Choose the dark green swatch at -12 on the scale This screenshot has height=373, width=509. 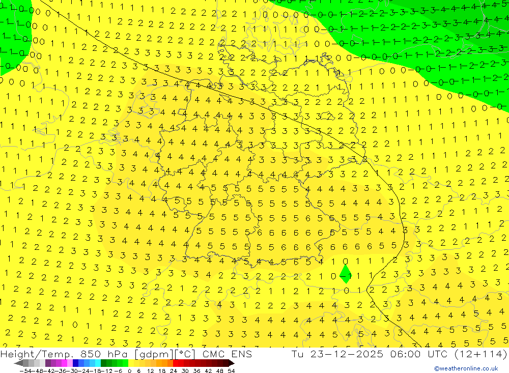[103, 363]
